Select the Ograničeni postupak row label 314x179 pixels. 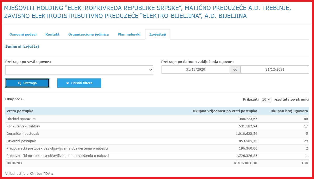(23, 133)
